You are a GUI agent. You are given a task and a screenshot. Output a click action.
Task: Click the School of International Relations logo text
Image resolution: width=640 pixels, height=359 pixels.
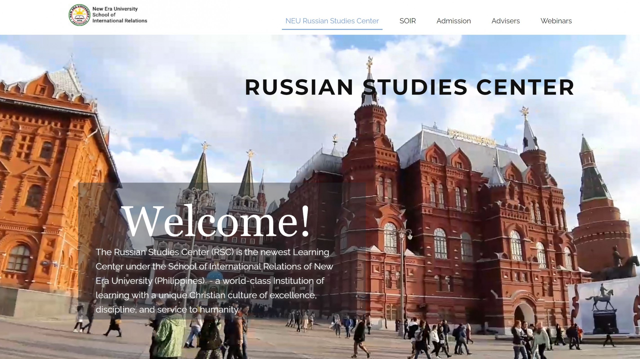pyautogui.click(x=119, y=18)
